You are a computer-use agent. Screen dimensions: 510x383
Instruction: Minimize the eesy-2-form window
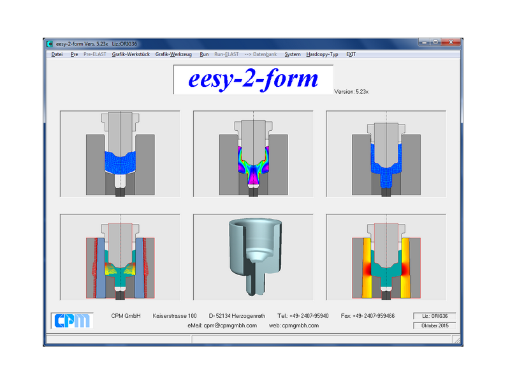point(424,42)
